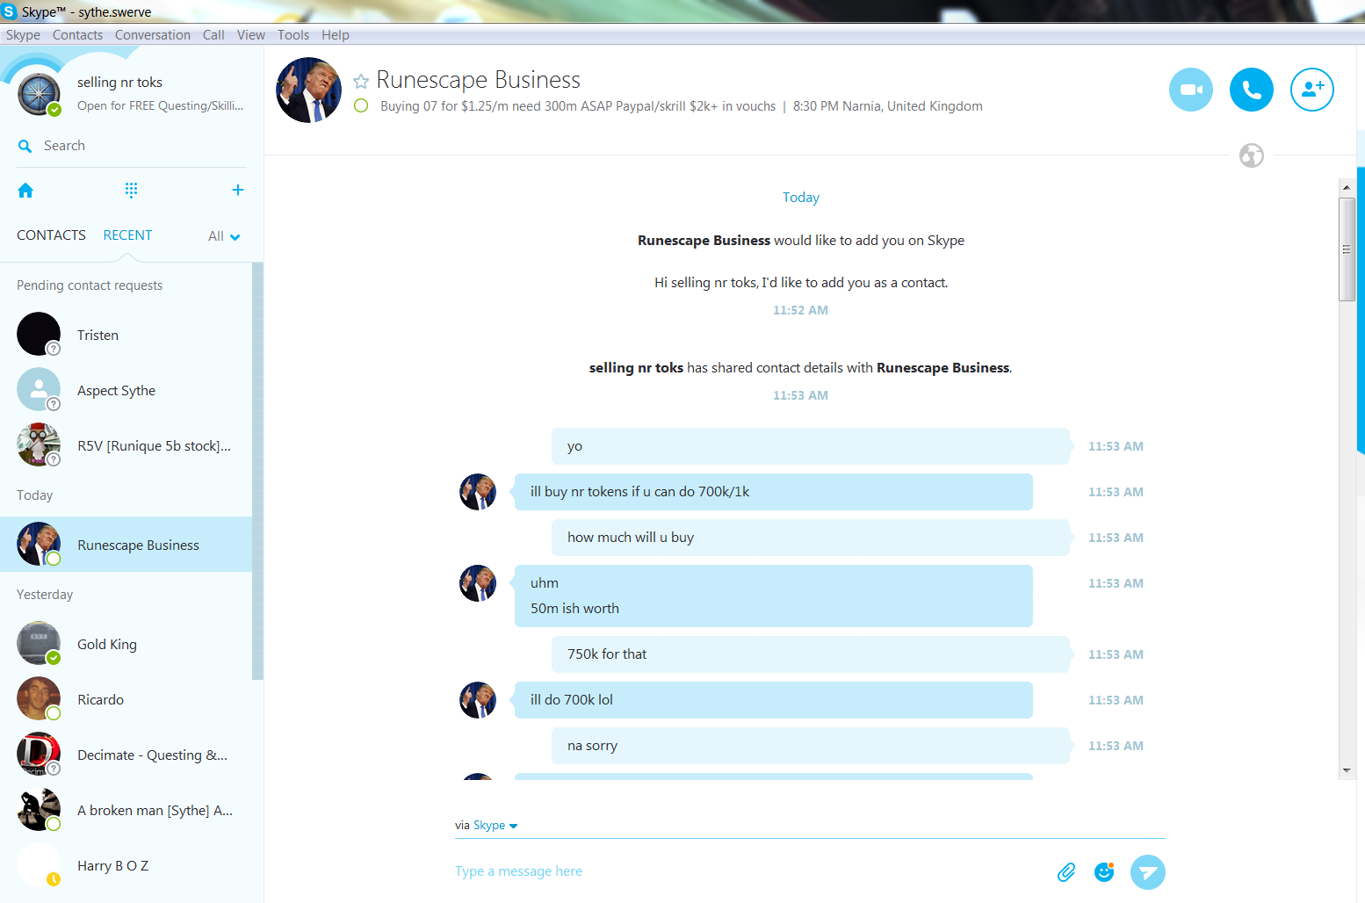This screenshot has height=903, width=1365.
Task: Click the Search contacts field
Action: tap(132, 146)
